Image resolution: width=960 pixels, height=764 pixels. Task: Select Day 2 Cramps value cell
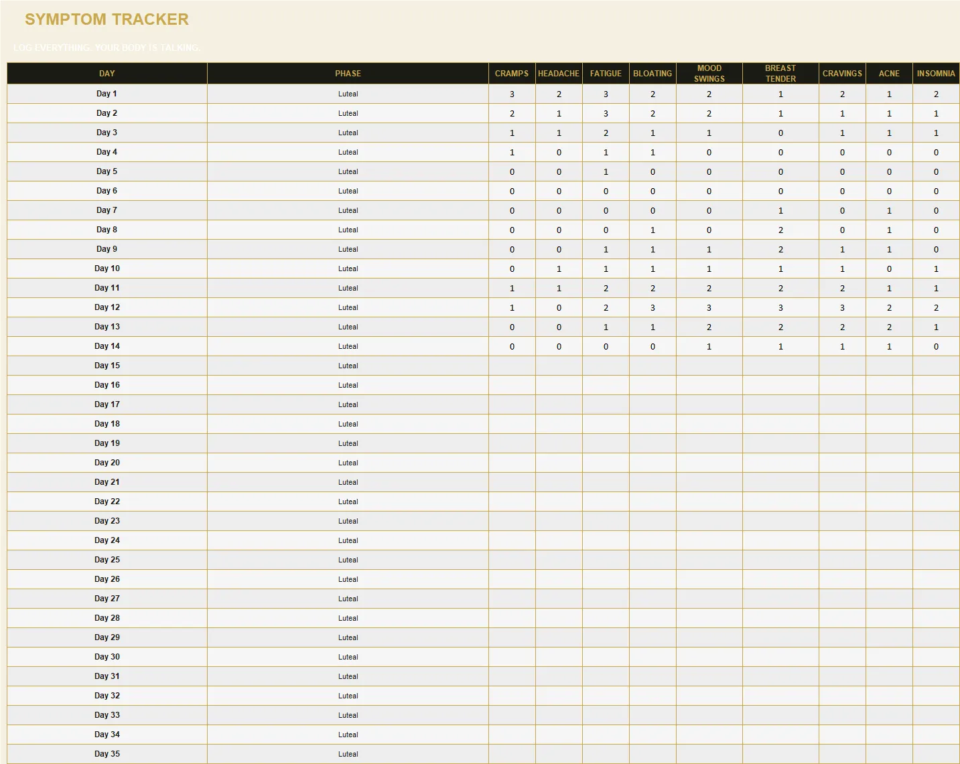pyautogui.click(x=512, y=113)
